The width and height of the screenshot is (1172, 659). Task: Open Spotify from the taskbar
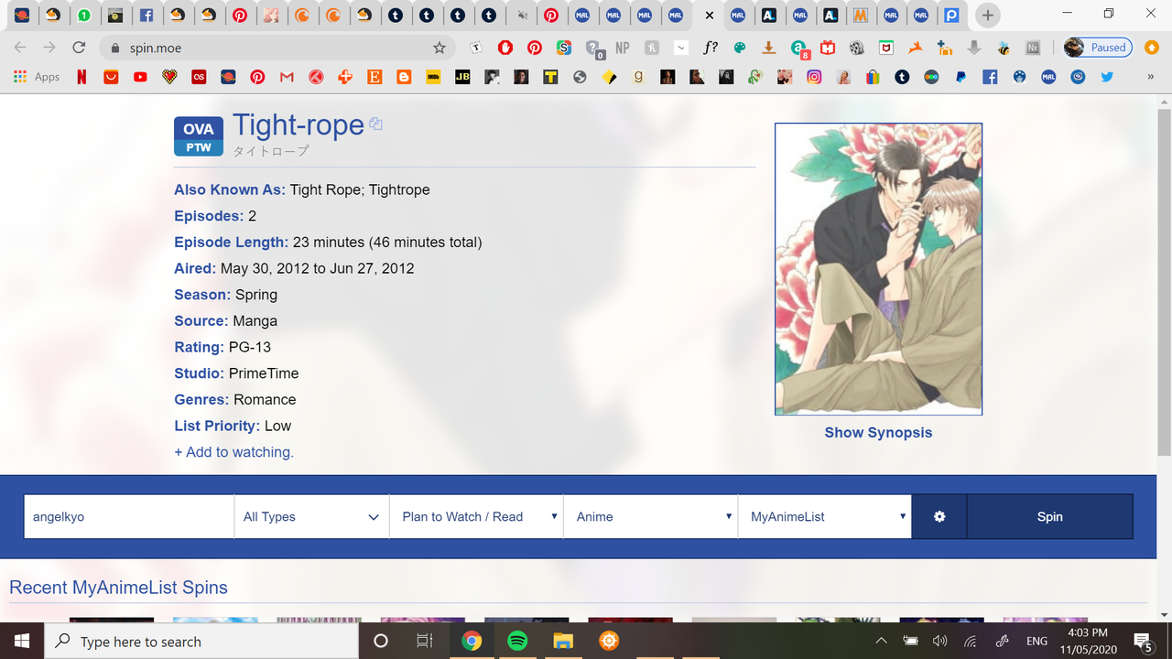click(x=517, y=641)
